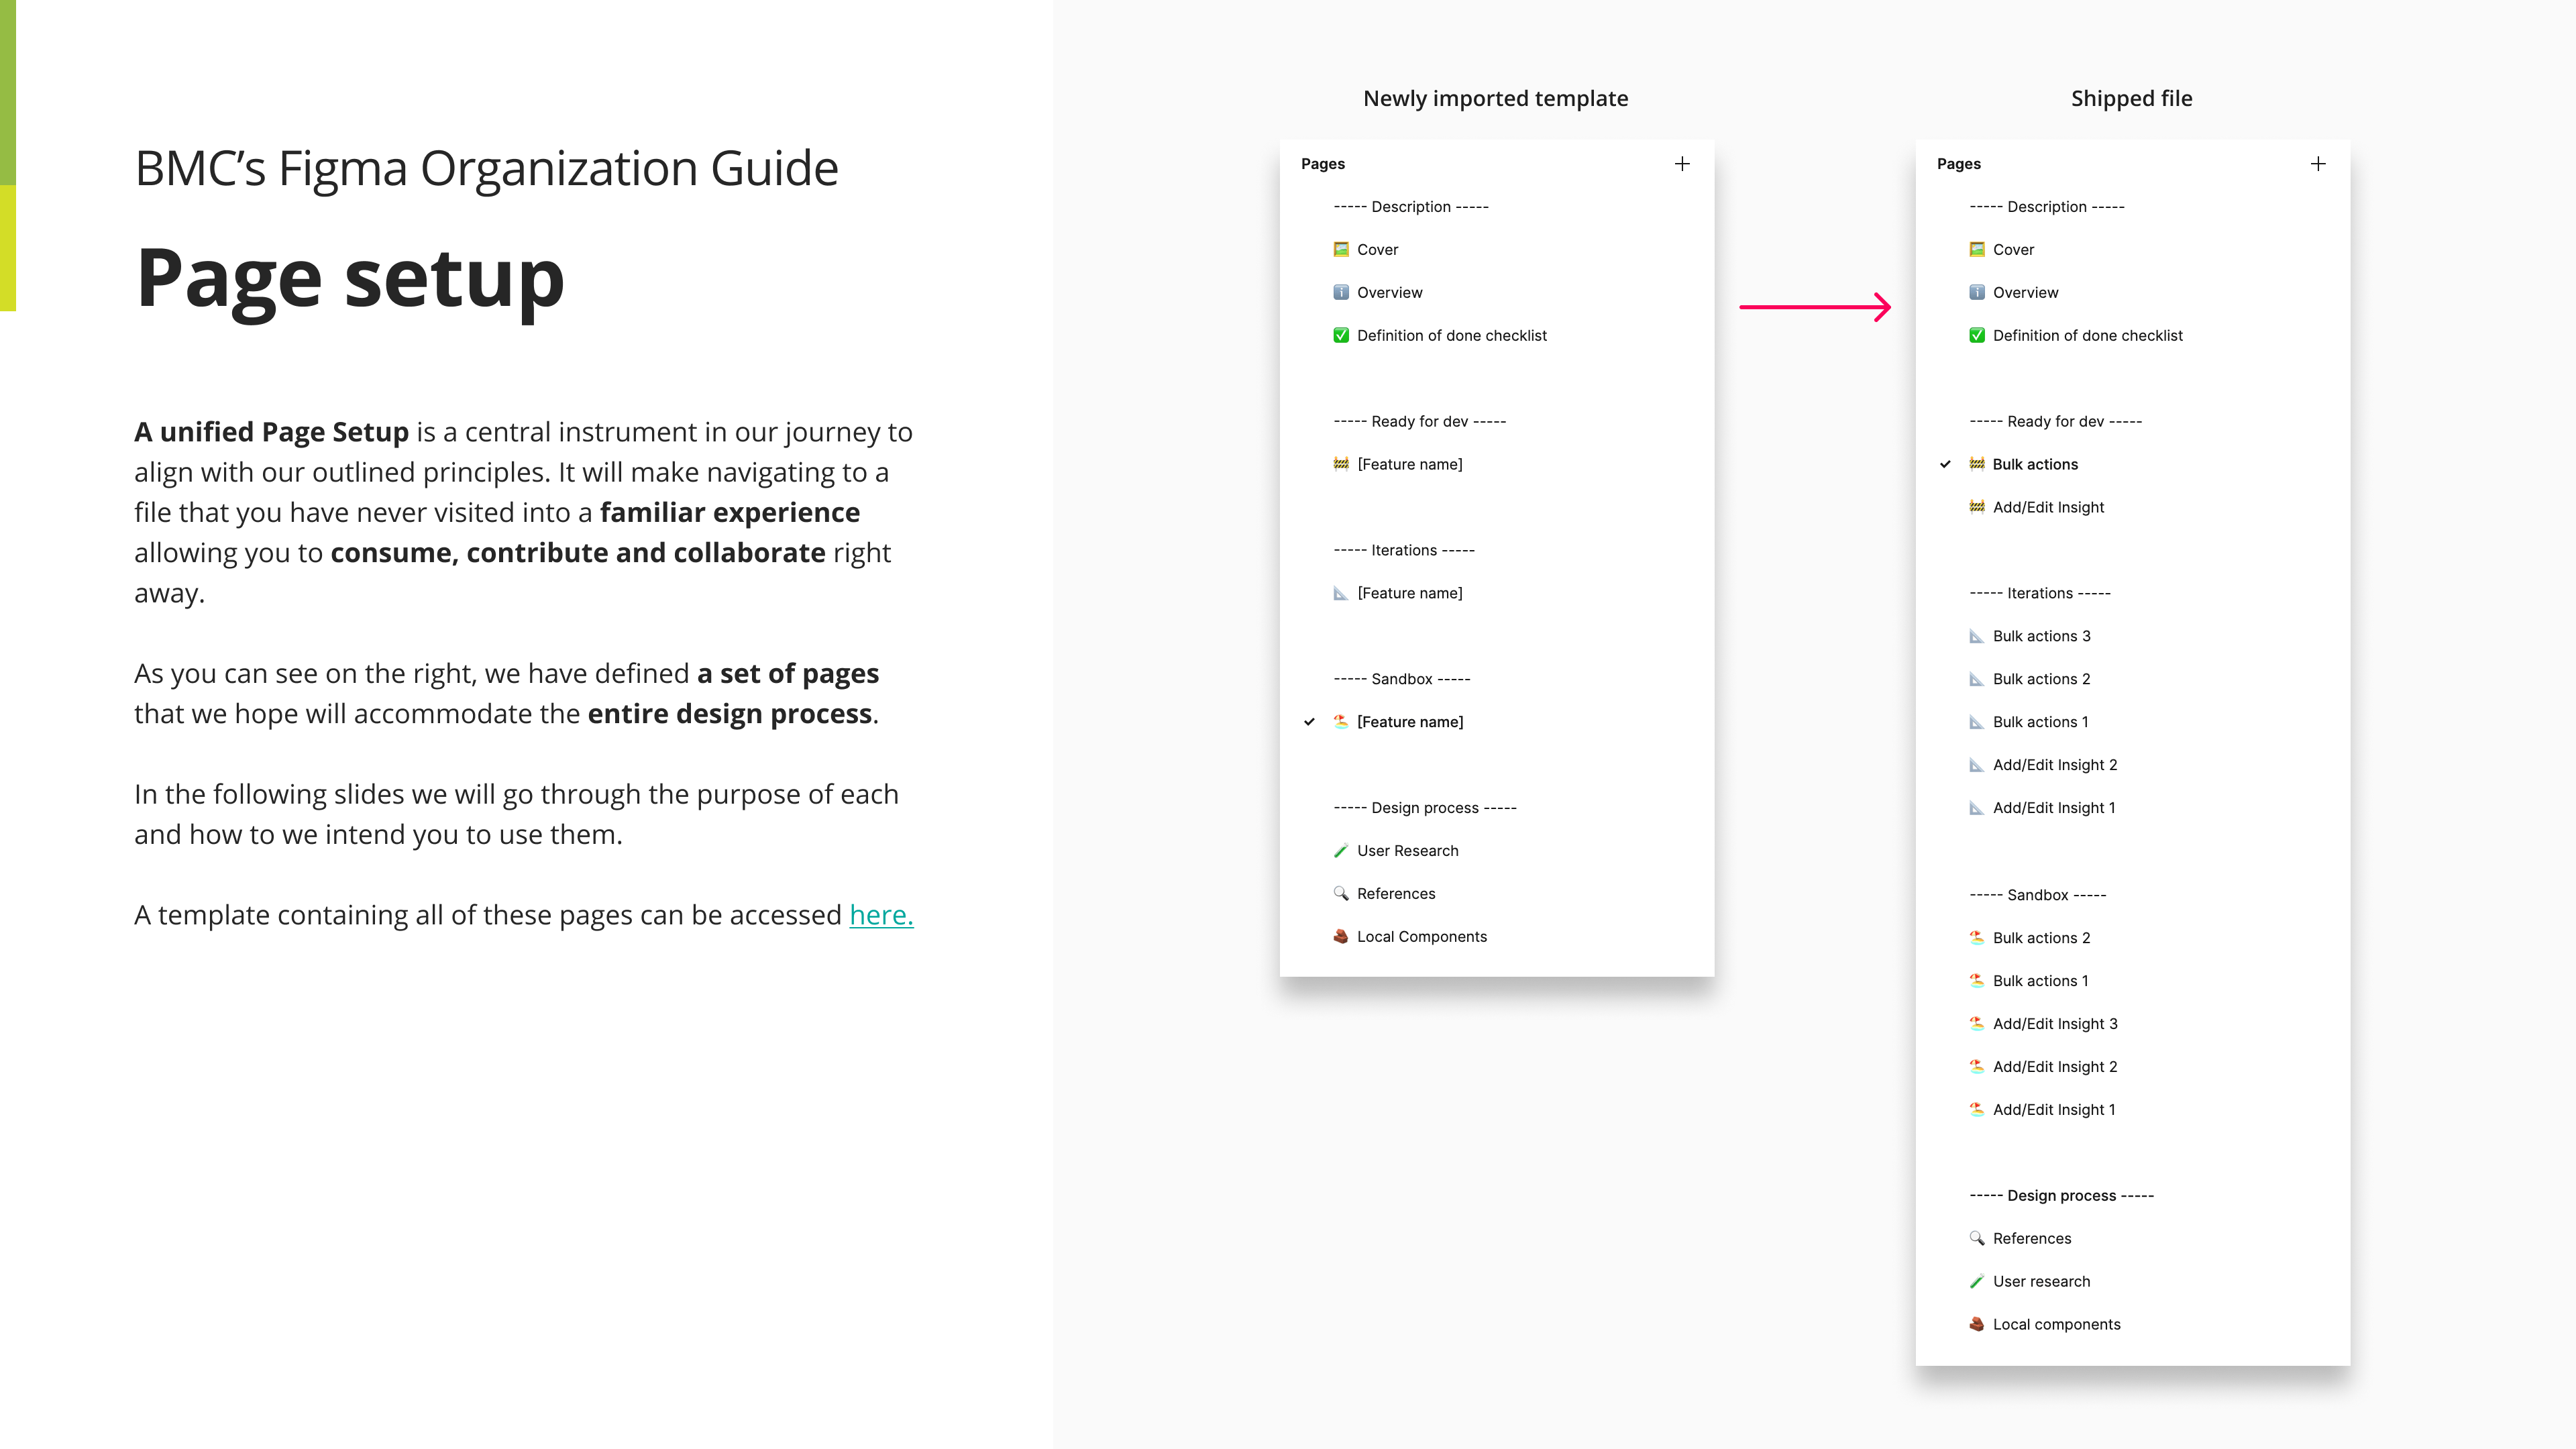This screenshot has width=2576, height=1449.
Task: Click the Cover page icon in imported template
Action: point(1341,250)
